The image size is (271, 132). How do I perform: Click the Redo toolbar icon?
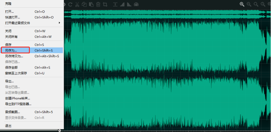tap(70, 4)
